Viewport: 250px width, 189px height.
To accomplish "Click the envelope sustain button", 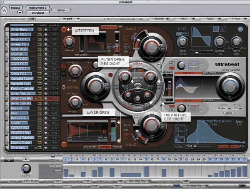I will [x=223, y=146].
